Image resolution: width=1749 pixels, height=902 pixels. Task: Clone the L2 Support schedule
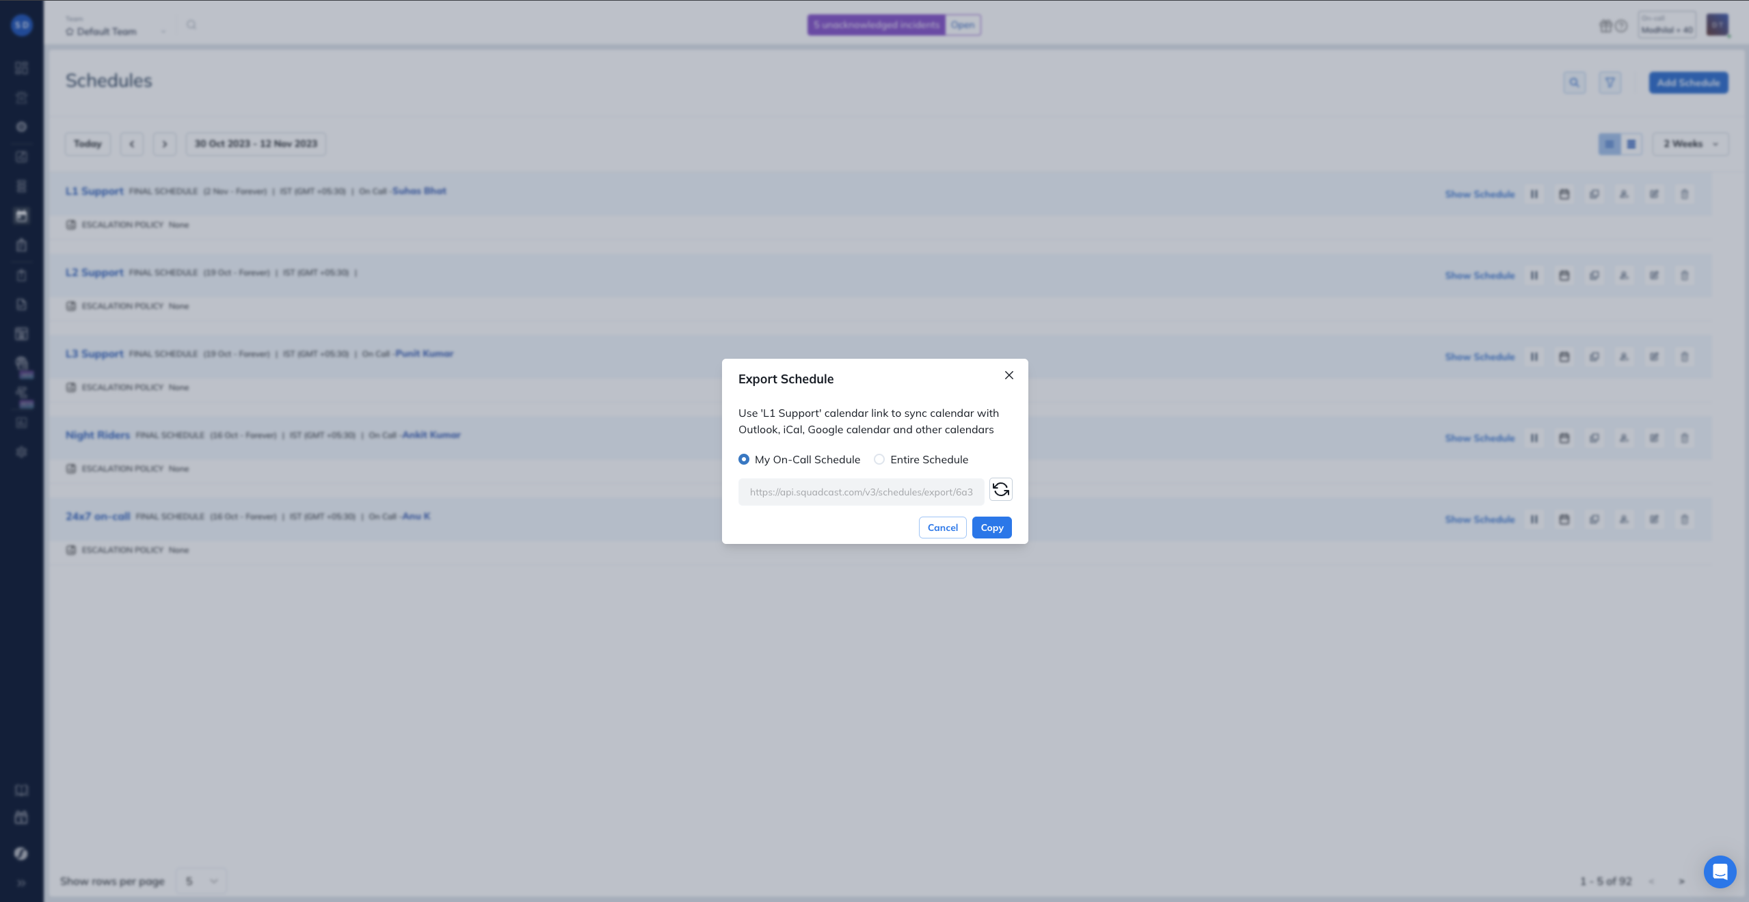tap(1594, 275)
